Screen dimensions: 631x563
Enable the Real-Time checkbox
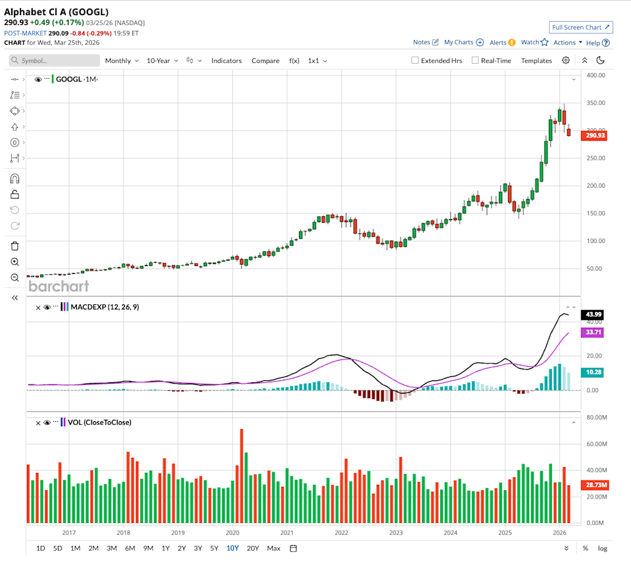(475, 60)
